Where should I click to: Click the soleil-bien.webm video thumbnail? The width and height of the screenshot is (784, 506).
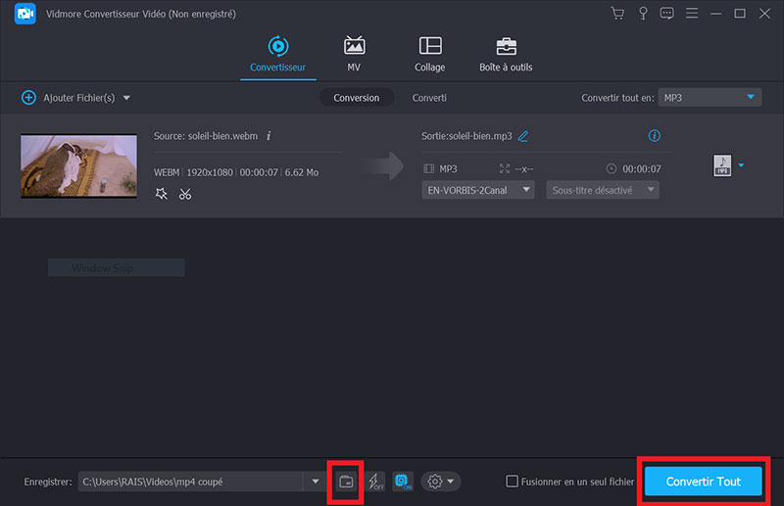79,165
